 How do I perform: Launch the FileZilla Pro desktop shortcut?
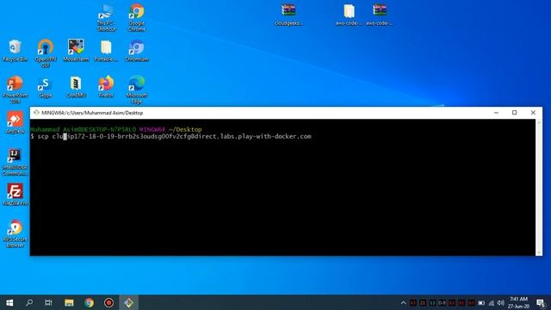(15, 195)
